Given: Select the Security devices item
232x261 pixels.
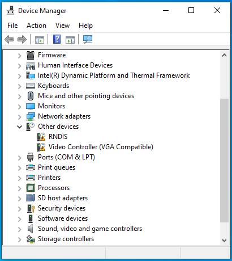Looking at the screenshot, I should 62,208.
